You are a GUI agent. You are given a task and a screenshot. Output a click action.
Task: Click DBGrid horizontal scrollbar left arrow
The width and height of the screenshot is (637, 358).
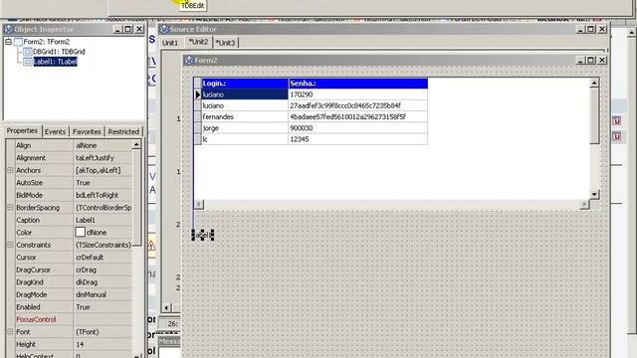click(199, 204)
